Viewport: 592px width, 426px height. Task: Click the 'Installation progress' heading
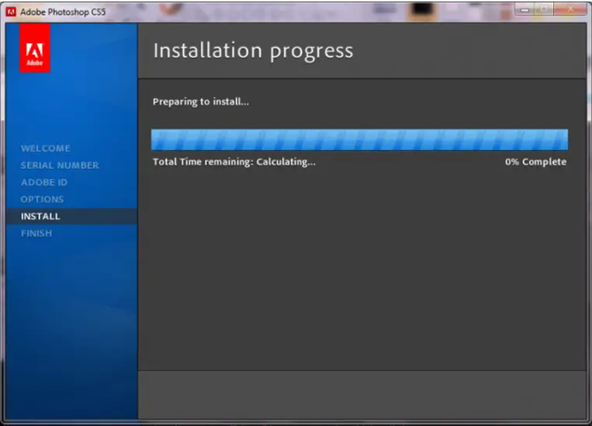point(254,51)
